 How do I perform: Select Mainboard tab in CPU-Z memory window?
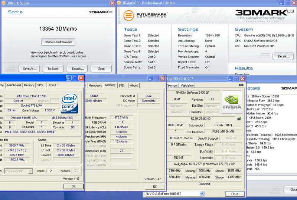click(95, 86)
